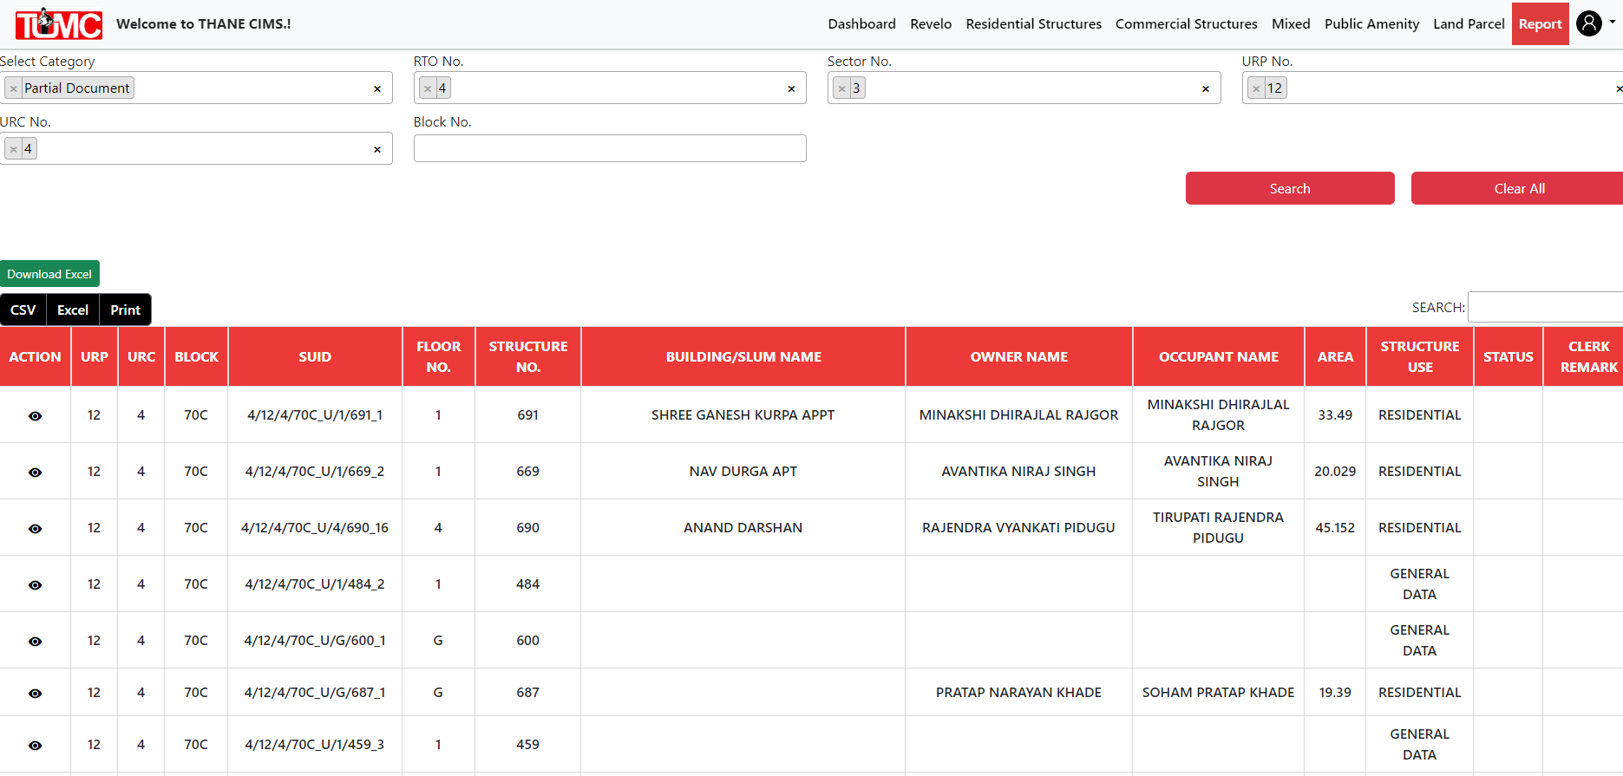Print the table
Screen dimensions: 1623x776
[x=126, y=310]
